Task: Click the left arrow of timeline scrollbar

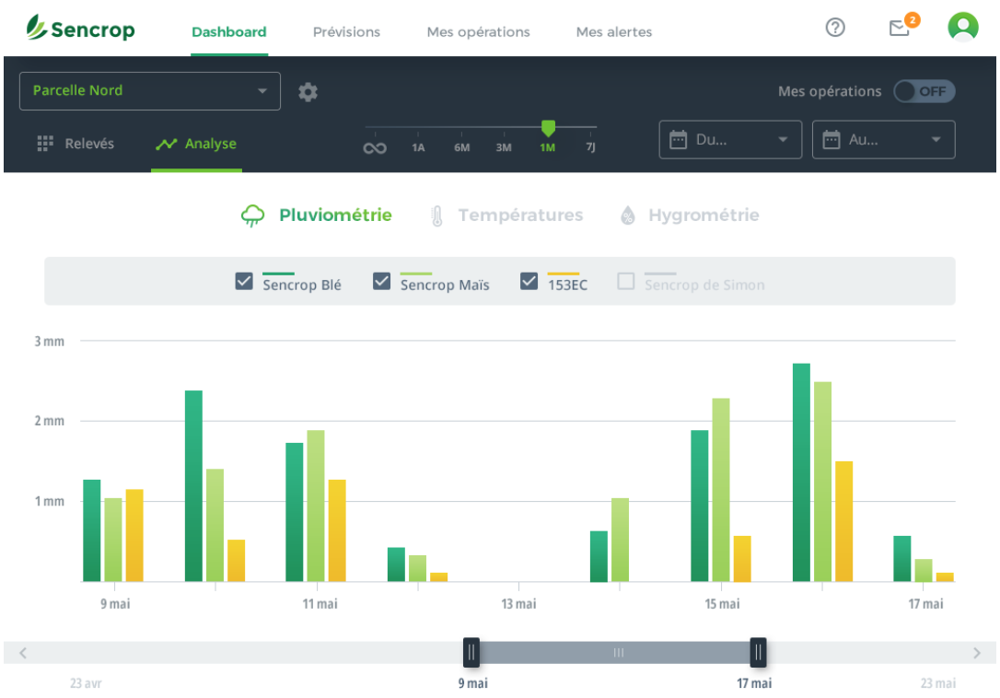Action: point(23,653)
